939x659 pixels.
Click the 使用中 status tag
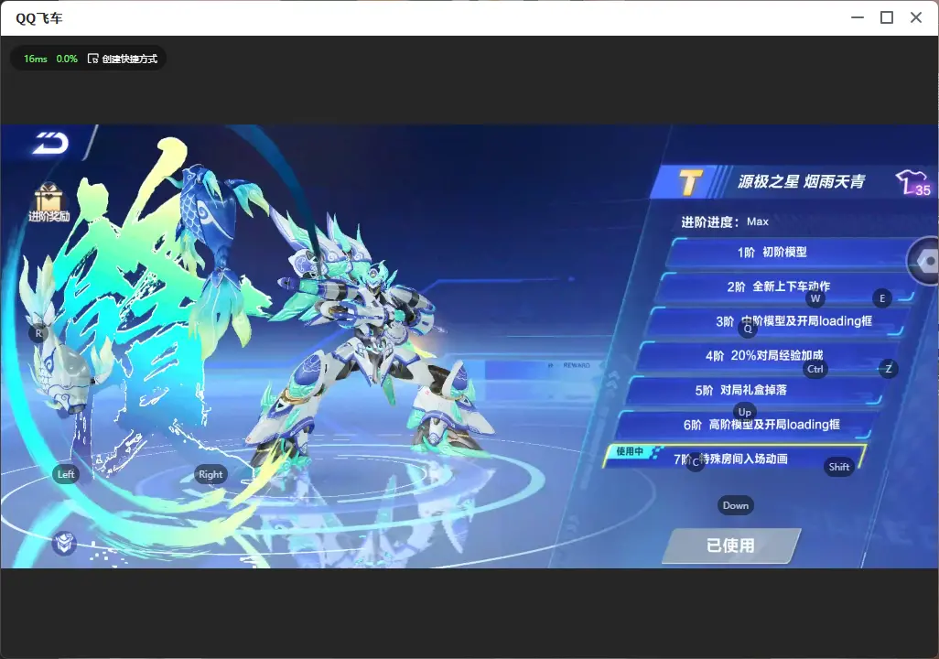pyautogui.click(x=630, y=451)
